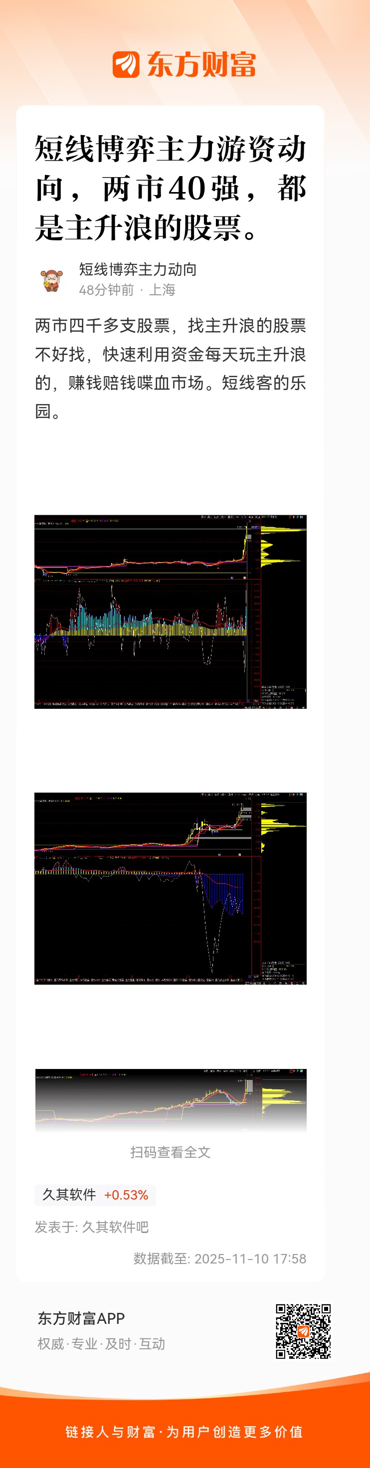Image resolution: width=370 pixels, height=1468 pixels.
Task: Select the timestamp 48分钟前 · 上海
Action: [x=127, y=290]
